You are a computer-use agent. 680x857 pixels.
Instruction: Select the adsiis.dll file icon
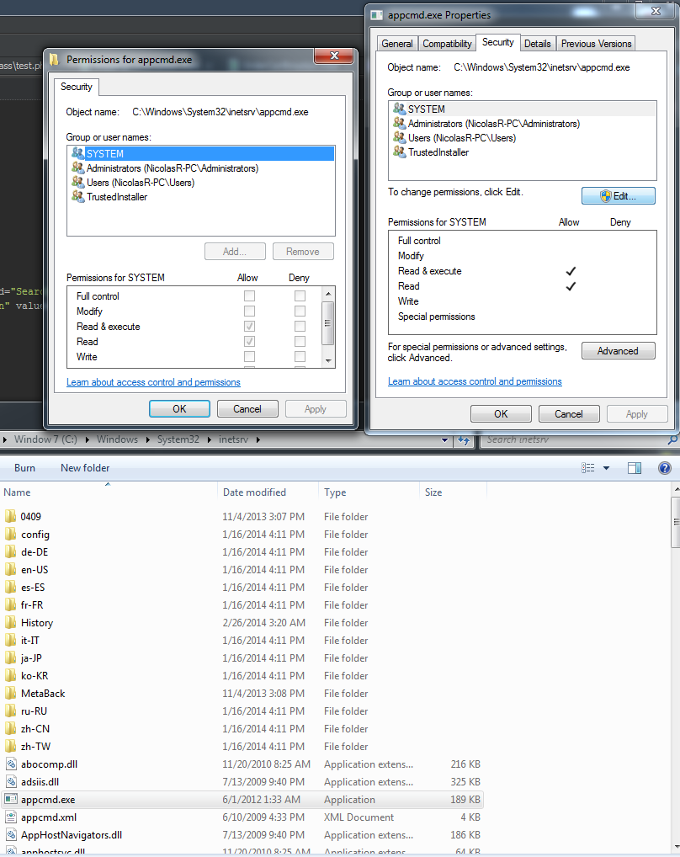(x=11, y=781)
